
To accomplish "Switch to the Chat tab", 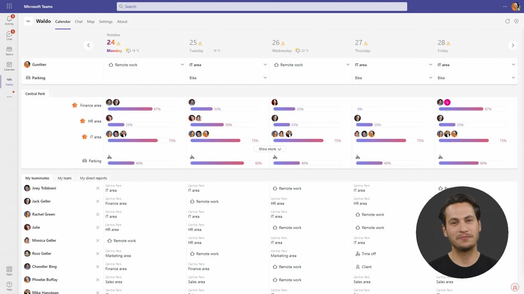I will pyautogui.click(x=79, y=22).
